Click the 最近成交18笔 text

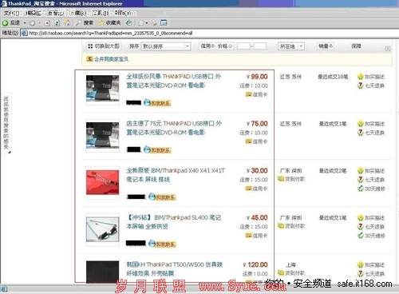[x=333, y=77]
